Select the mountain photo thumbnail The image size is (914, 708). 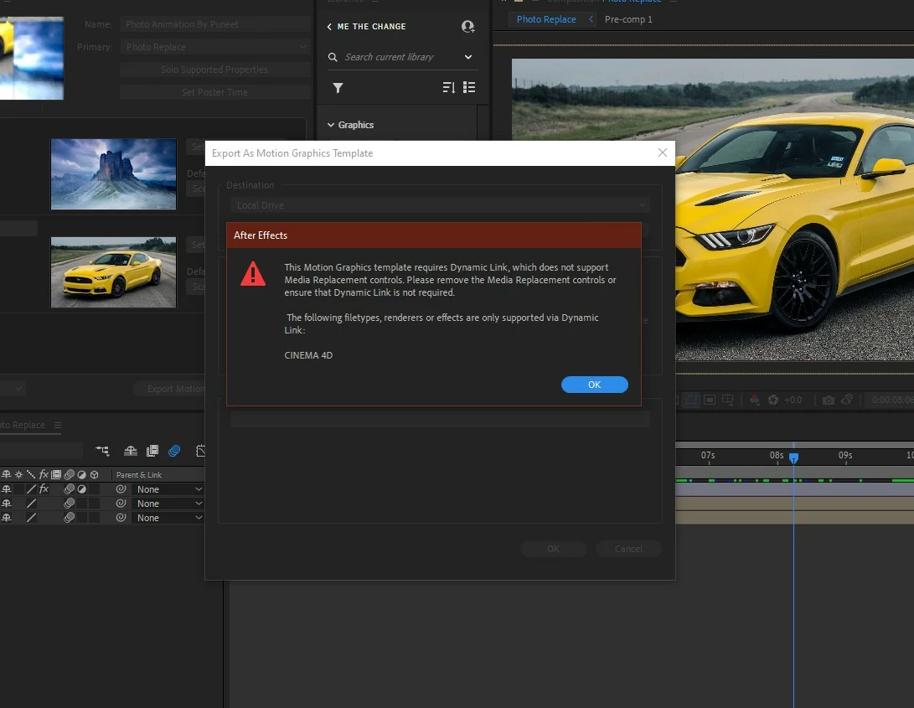[114, 173]
